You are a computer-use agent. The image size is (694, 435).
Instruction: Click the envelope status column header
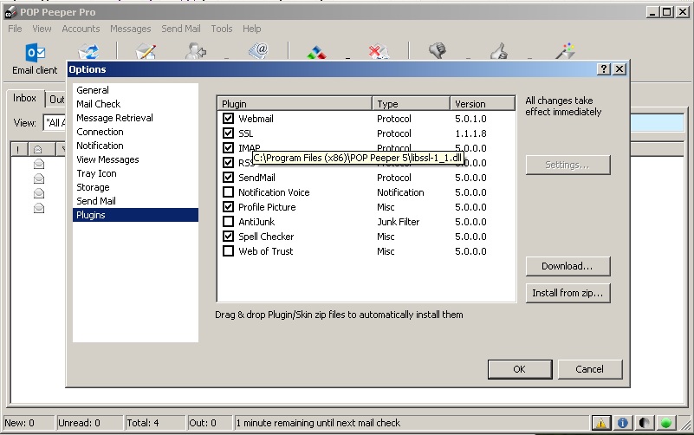pyautogui.click(x=41, y=149)
